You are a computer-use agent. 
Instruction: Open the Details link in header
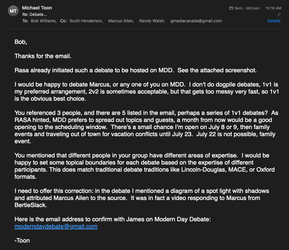274,21
